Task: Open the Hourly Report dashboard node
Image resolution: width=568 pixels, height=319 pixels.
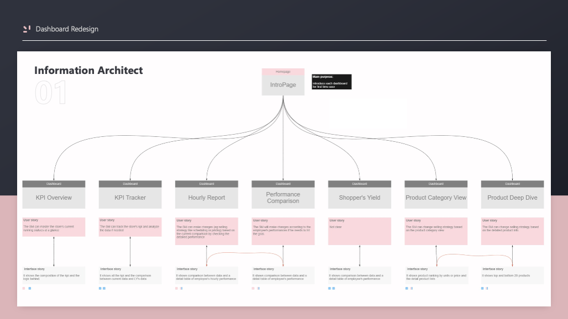Action: [207, 198]
